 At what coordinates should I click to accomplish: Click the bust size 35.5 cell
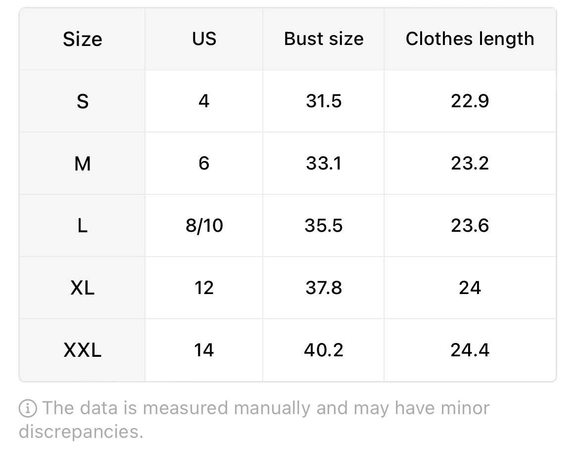coord(324,226)
